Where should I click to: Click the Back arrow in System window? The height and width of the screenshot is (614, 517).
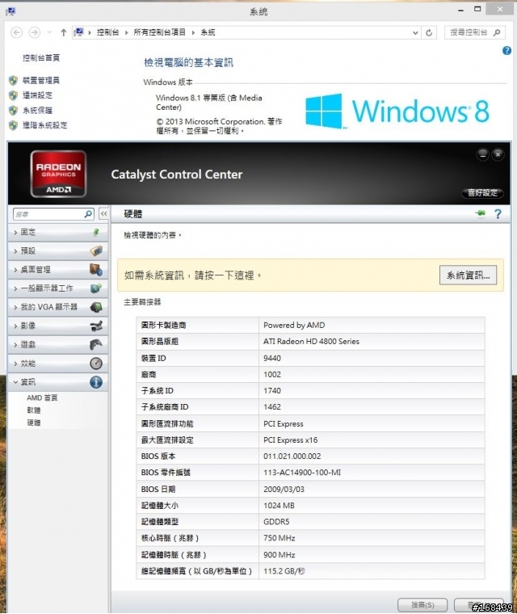click(x=16, y=32)
